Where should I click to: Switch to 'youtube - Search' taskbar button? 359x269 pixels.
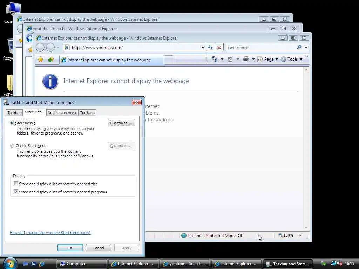tap(184, 264)
